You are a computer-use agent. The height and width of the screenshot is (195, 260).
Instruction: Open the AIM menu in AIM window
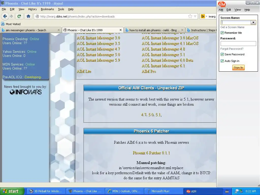(x=221, y=10)
